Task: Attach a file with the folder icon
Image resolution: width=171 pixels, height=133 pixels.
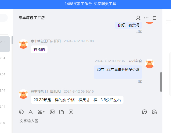Action: click(61, 112)
